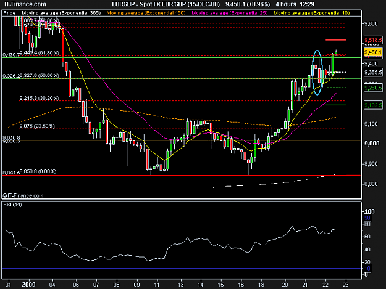Click the Price label in chart header
The width and height of the screenshot is (386, 289).
[9, 13]
